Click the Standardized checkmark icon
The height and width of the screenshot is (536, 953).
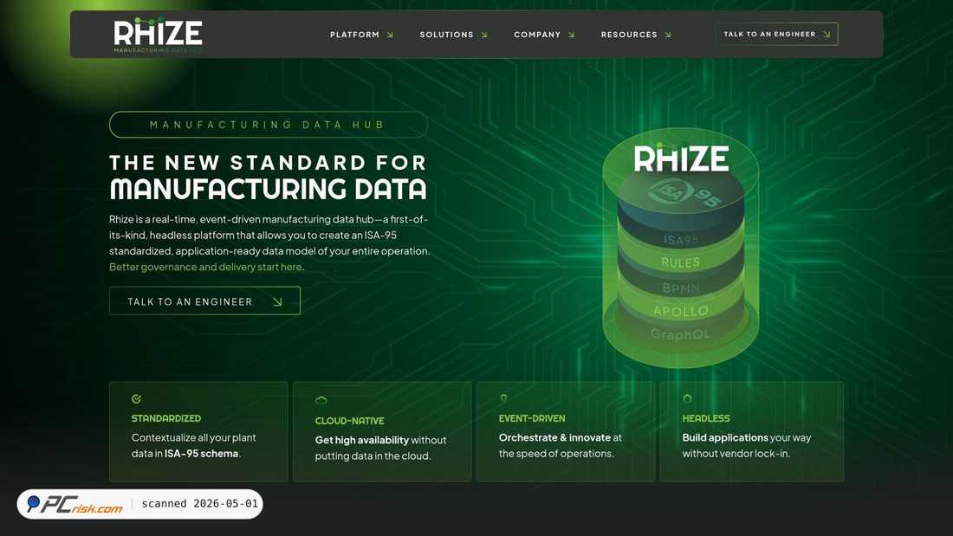pyautogui.click(x=136, y=398)
